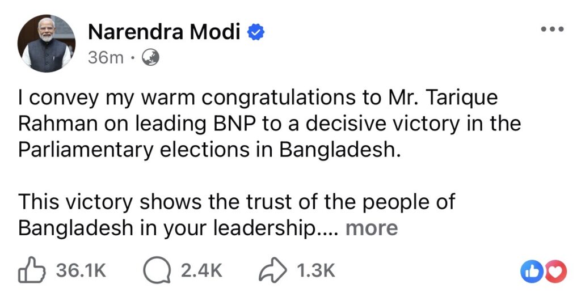Click the 'Parliamentary elections in Bangladesh' line
The height and width of the screenshot is (301, 581).
coord(209,150)
